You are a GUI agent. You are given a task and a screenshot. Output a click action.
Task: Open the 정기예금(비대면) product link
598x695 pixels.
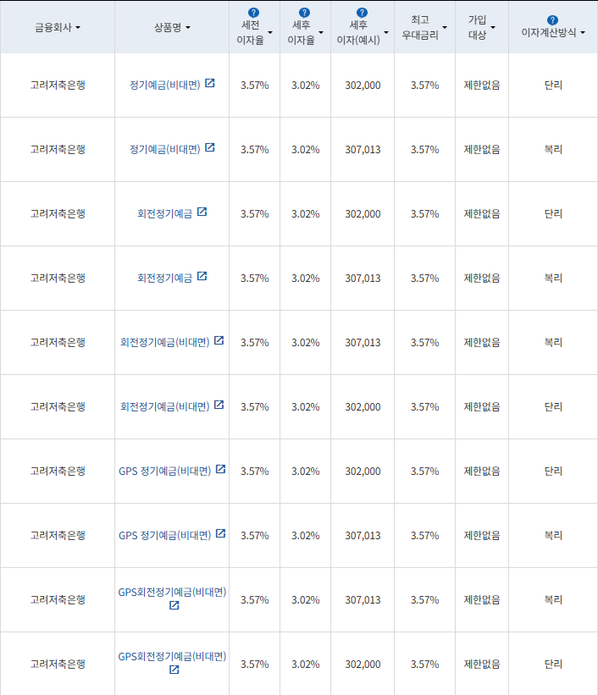(x=168, y=83)
